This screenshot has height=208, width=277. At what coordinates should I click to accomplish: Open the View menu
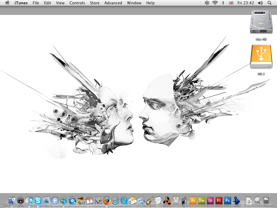60,3
